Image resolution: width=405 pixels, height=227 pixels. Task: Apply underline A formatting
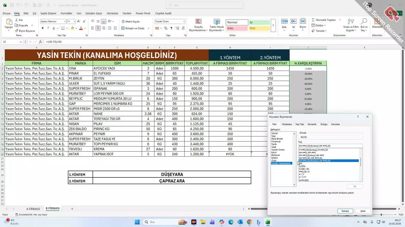(53, 28)
